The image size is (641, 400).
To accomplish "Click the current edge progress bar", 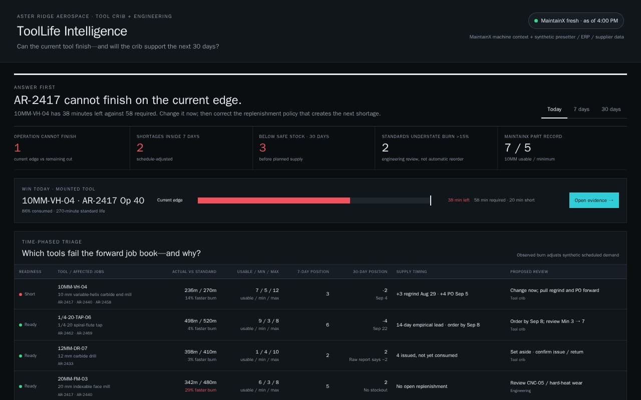I will point(314,200).
